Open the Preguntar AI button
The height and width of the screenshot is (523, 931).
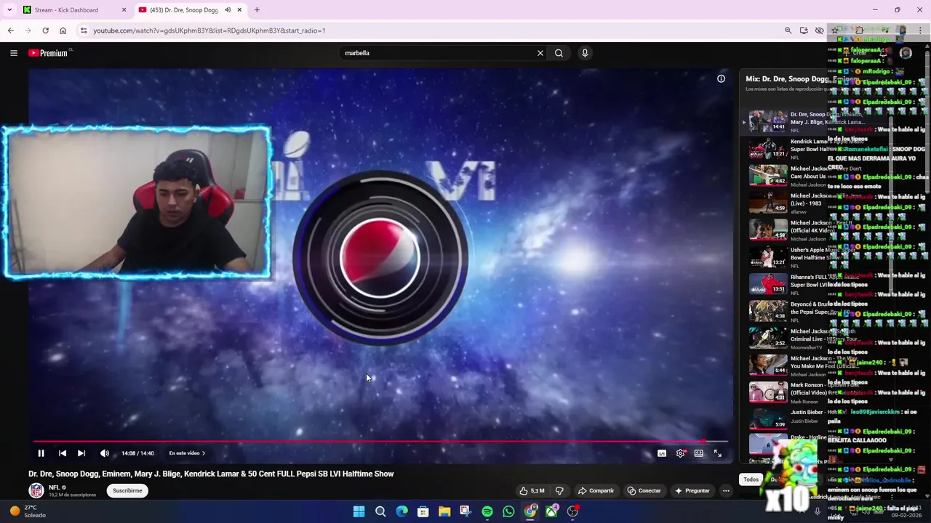[692, 491]
